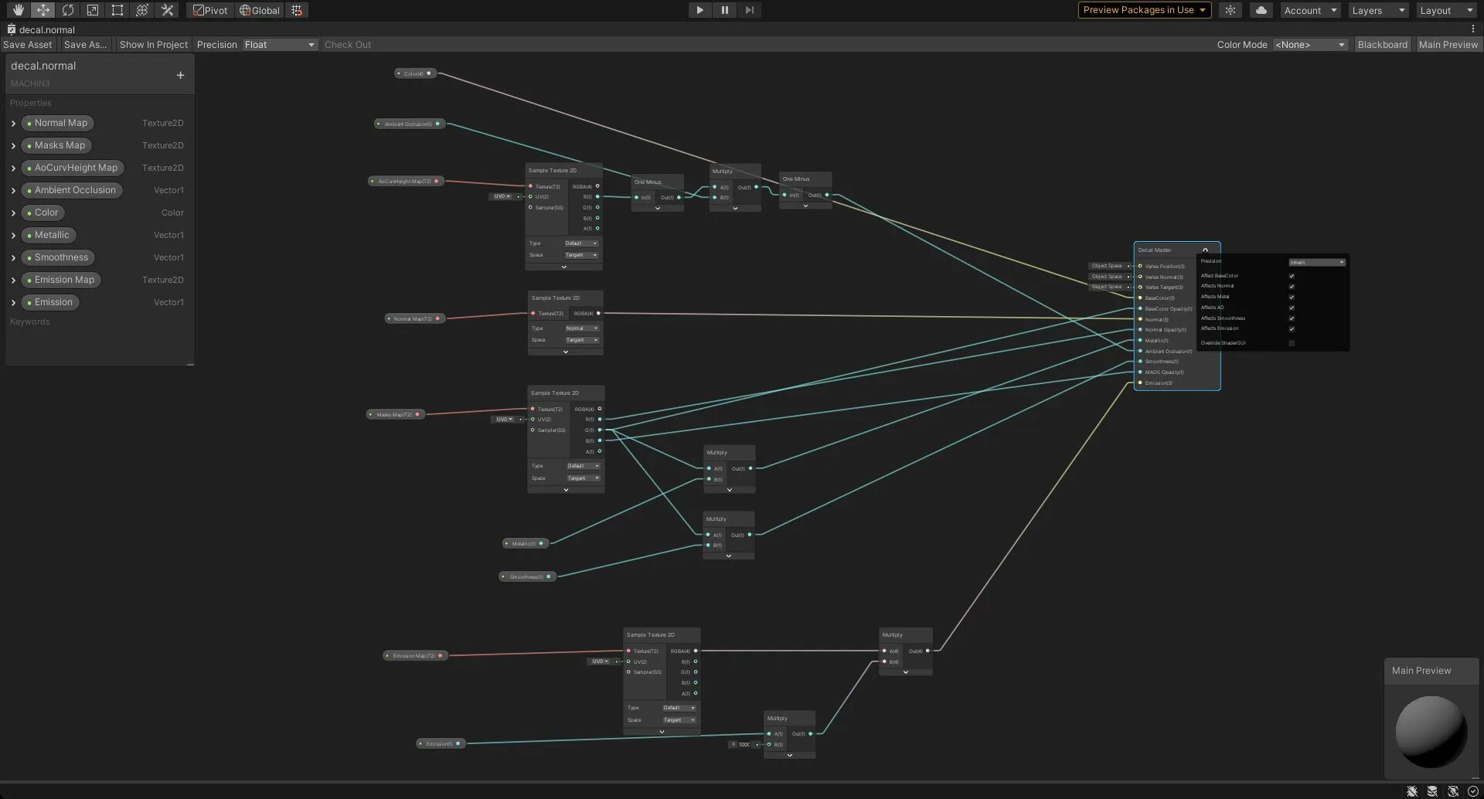
Task: Open Collab services sun icon
Action: (1230, 10)
